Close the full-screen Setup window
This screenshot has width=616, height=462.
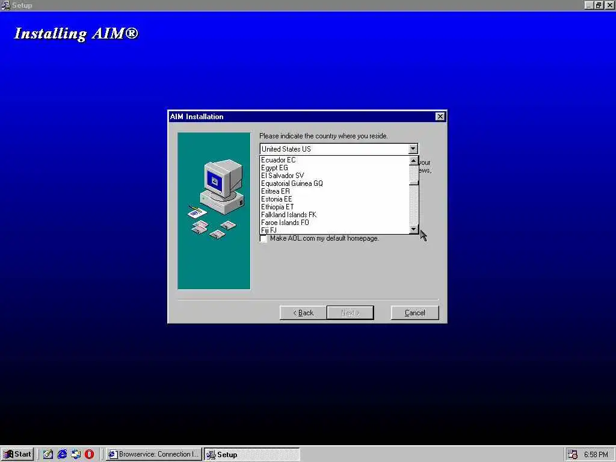[610, 5]
